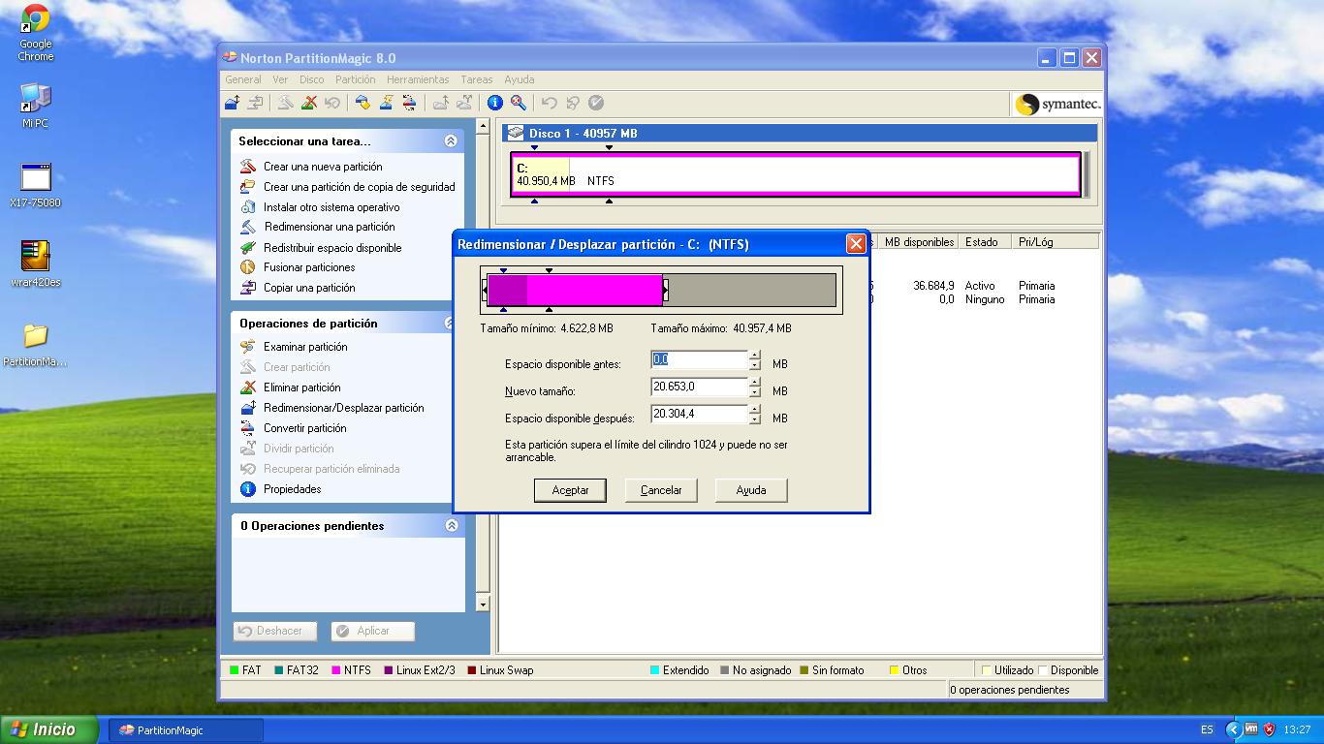The image size is (1324, 744).
Task: Click the Aceptar button
Action: click(x=570, y=490)
